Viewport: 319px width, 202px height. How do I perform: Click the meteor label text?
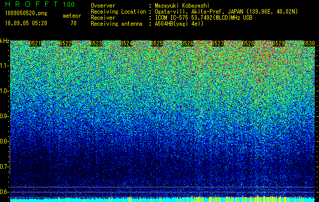72,16
